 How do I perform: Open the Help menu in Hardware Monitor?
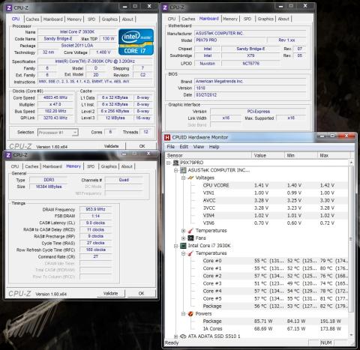(214, 147)
